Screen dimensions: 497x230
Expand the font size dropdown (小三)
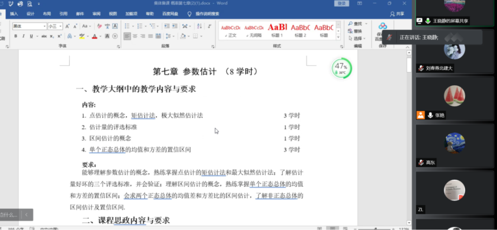(60, 26)
